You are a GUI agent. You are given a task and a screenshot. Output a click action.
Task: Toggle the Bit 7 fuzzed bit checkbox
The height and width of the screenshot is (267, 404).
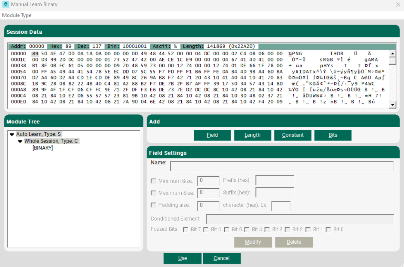(x=185, y=230)
